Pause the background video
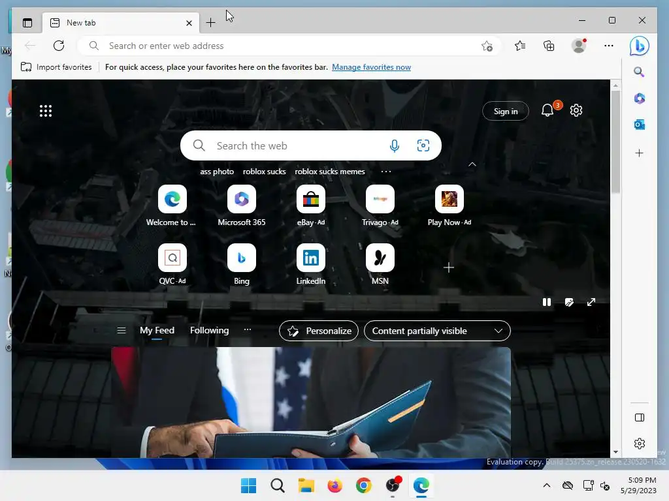Screen dimensions: 669x501 click(547, 302)
